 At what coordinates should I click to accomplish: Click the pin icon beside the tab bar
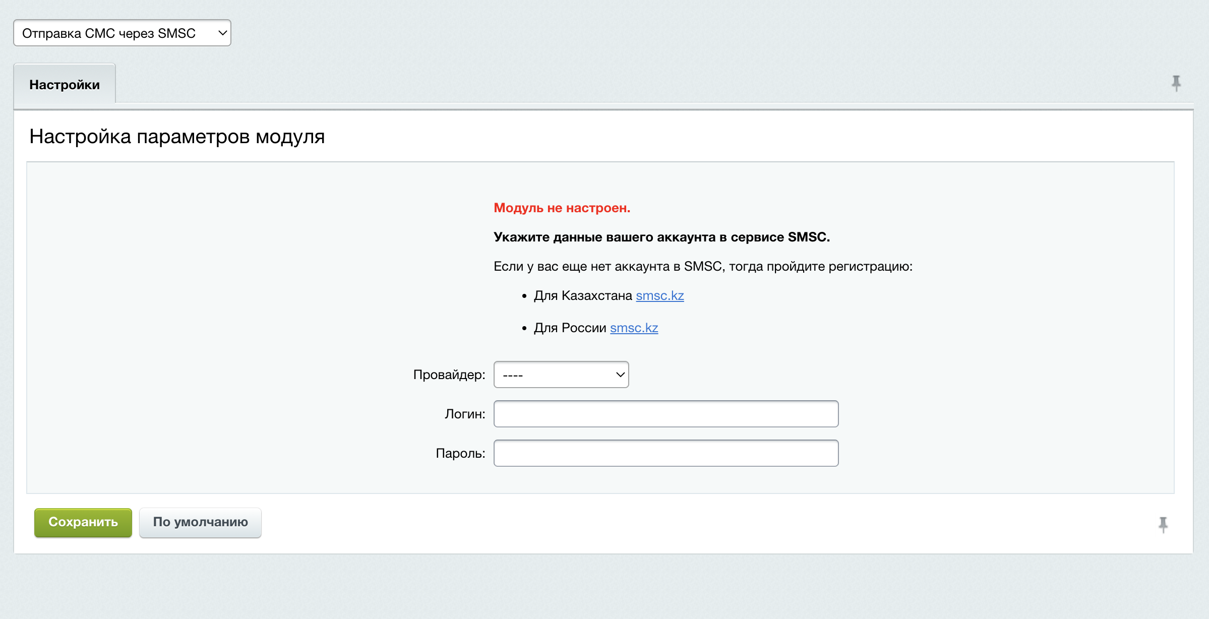[1176, 83]
